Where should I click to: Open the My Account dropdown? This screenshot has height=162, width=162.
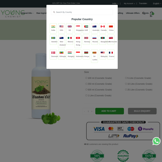coord(129,4)
